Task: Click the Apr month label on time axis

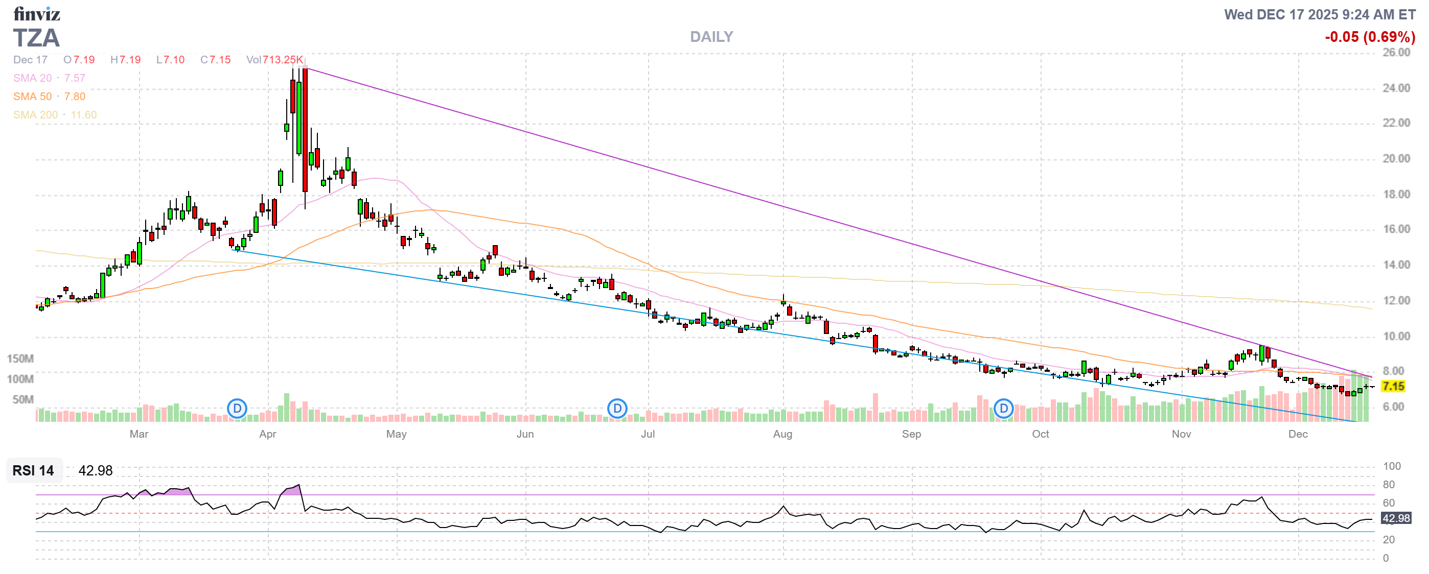Action: tap(267, 434)
